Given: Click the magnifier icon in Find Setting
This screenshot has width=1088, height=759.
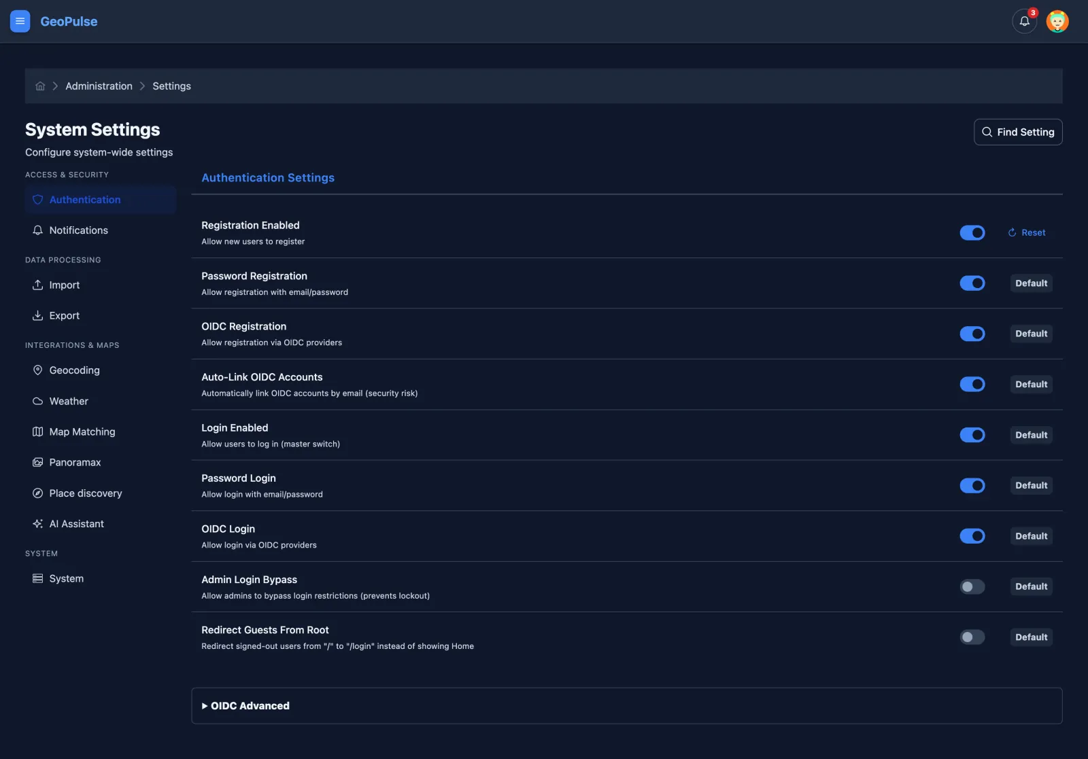Looking at the screenshot, I should pos(987,133).
